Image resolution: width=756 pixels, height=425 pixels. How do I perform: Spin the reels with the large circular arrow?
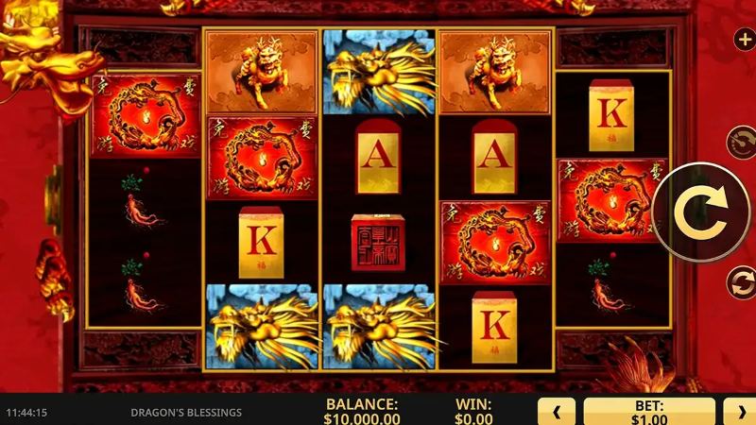pos(702,212)
